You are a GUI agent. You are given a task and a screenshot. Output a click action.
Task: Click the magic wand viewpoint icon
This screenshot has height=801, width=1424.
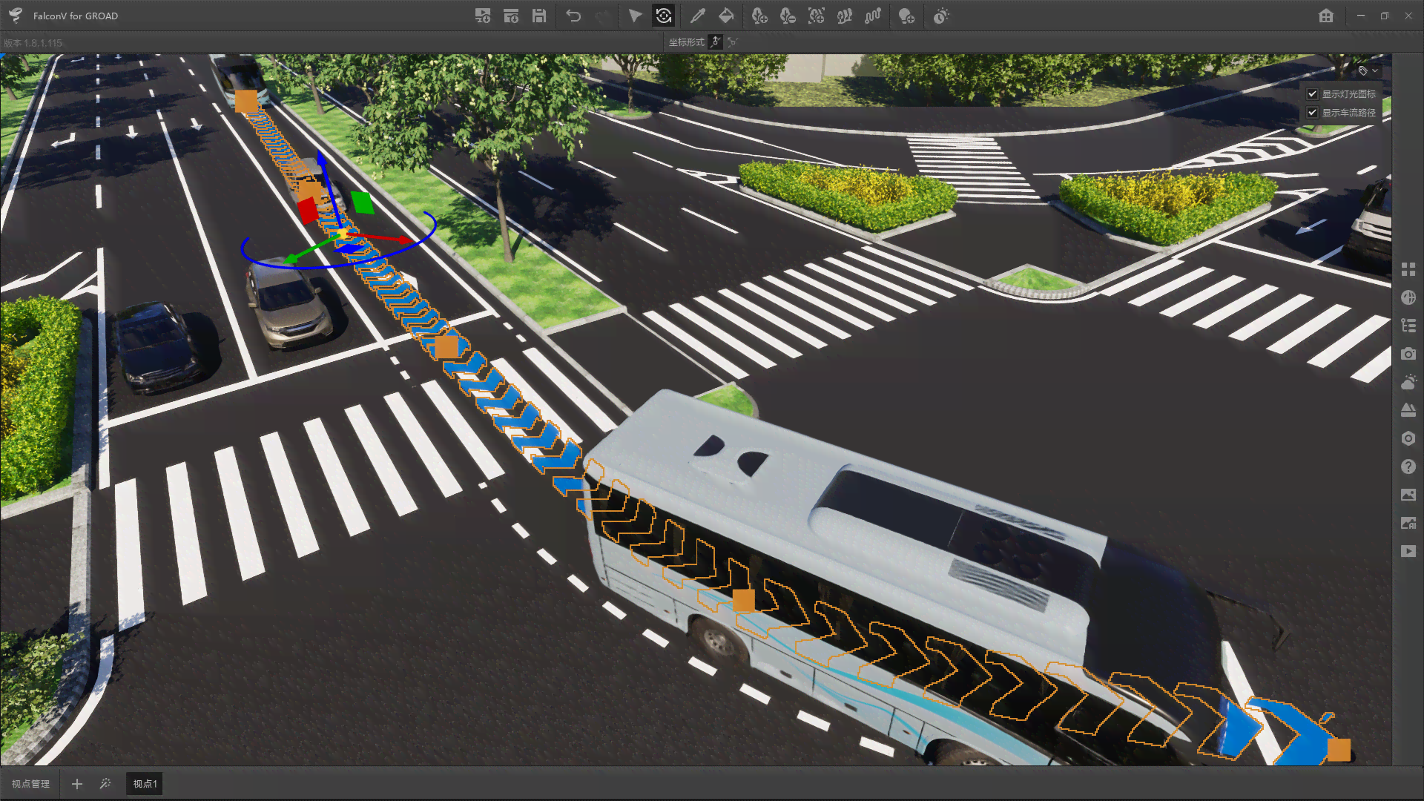pyautogui.click(x=105, y=783)
